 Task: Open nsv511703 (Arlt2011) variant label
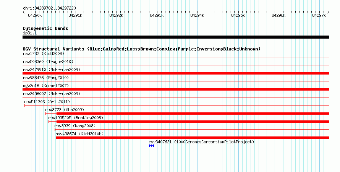coord(47,102)
